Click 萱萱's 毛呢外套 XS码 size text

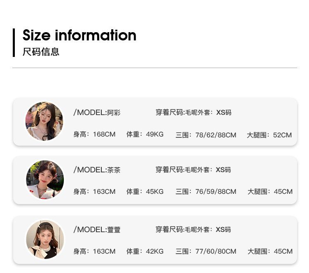(x=193, y=230)
